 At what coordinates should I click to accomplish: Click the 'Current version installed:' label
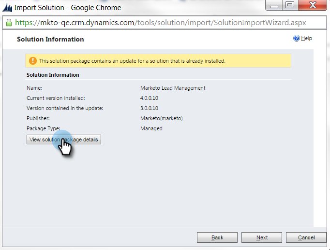coord(56,98)
